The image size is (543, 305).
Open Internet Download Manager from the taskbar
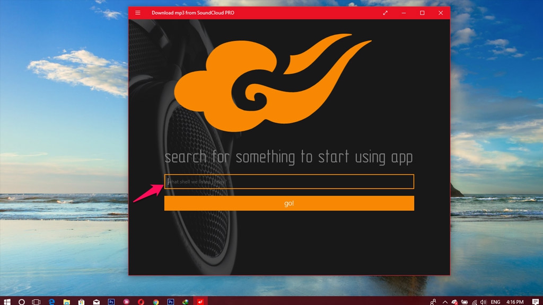(x=186, y=302)
